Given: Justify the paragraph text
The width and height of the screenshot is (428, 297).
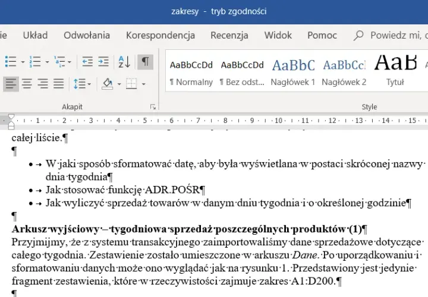Looking at the screenshot, I should (58, 84).
